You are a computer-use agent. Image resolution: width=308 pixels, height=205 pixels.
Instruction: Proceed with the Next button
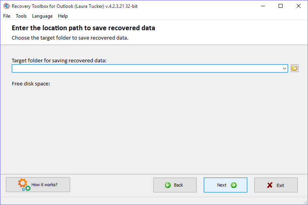[x=225, y=185]
